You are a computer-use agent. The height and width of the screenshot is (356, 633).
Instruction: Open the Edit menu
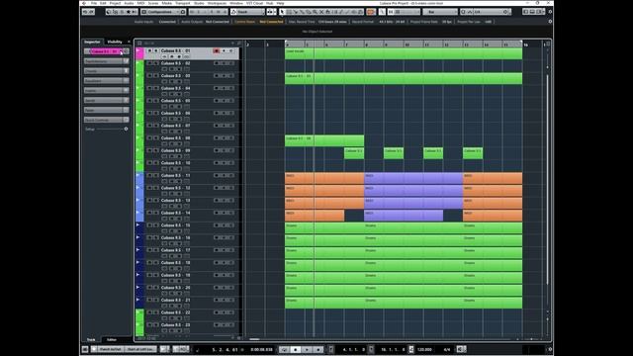click(103, 3)
